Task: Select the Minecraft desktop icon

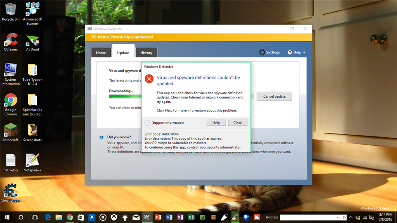Action: 10,133
